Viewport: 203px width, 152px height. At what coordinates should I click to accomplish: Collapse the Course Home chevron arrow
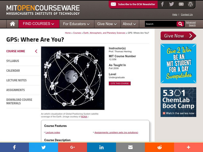click(x=36, y=51)
